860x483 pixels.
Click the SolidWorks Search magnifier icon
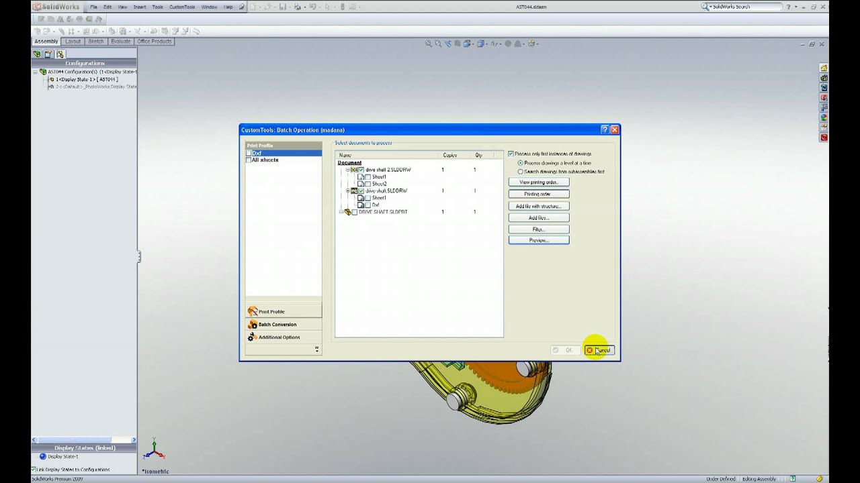pyautogui.click(x=705, y=7)
